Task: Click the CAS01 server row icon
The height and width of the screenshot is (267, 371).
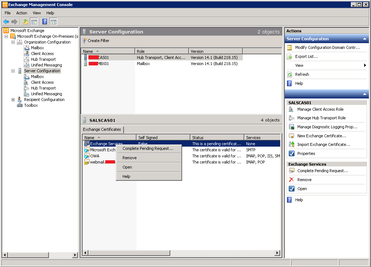Action: [x=85, y=57]
